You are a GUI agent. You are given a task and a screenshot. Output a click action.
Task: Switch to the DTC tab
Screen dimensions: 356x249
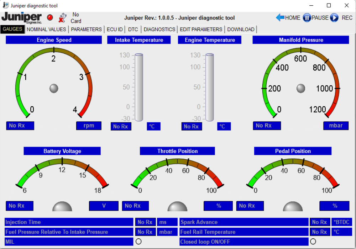[133, 29]
